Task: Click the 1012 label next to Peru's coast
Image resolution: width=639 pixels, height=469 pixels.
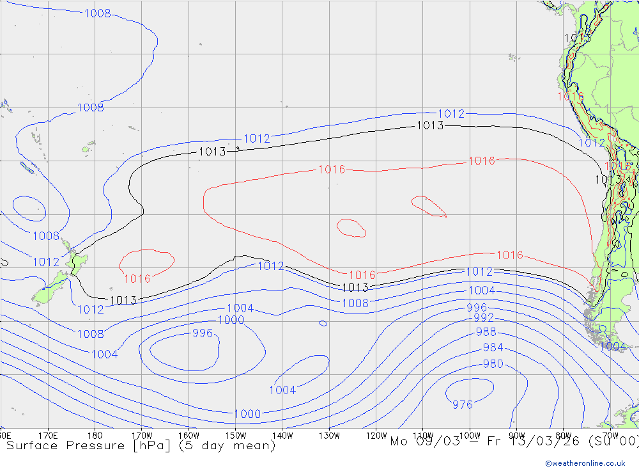Action: 592,143
